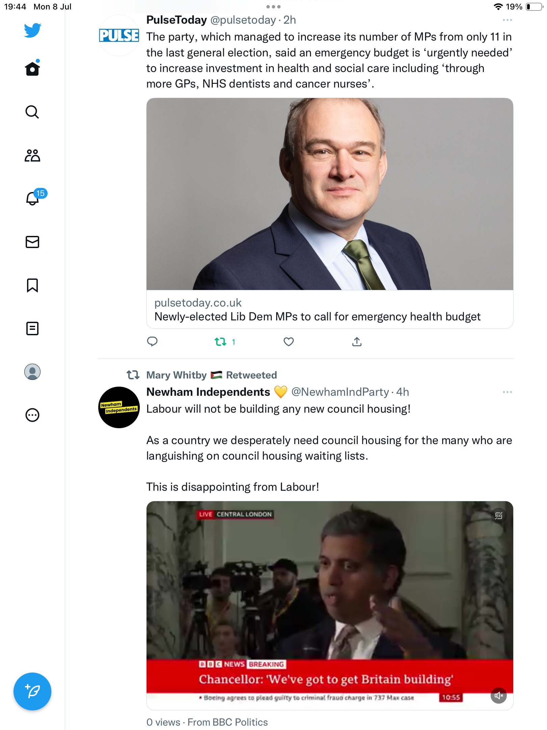Open the Communities people icon
The width and height of the screenshot is (547, 730).
click(32, 155)
